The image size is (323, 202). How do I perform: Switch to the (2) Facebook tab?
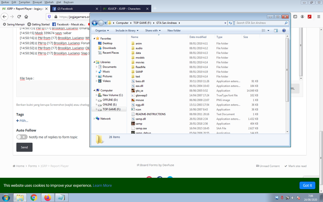(75, 9)
